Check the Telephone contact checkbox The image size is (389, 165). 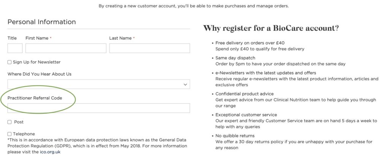9,134
